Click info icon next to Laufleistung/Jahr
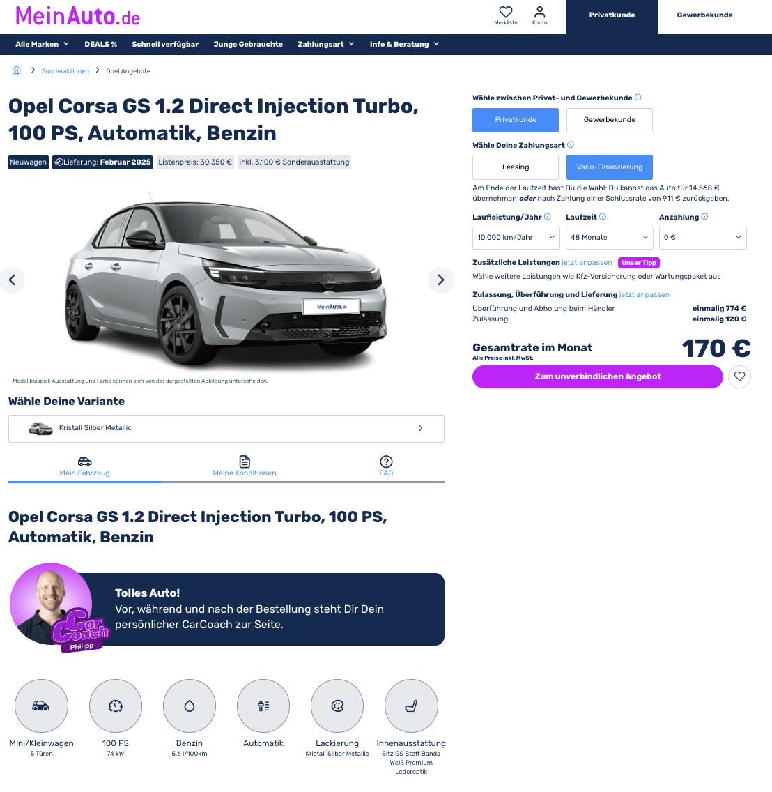Viewport: 772px width, 792px height. [x=548, y=217]
